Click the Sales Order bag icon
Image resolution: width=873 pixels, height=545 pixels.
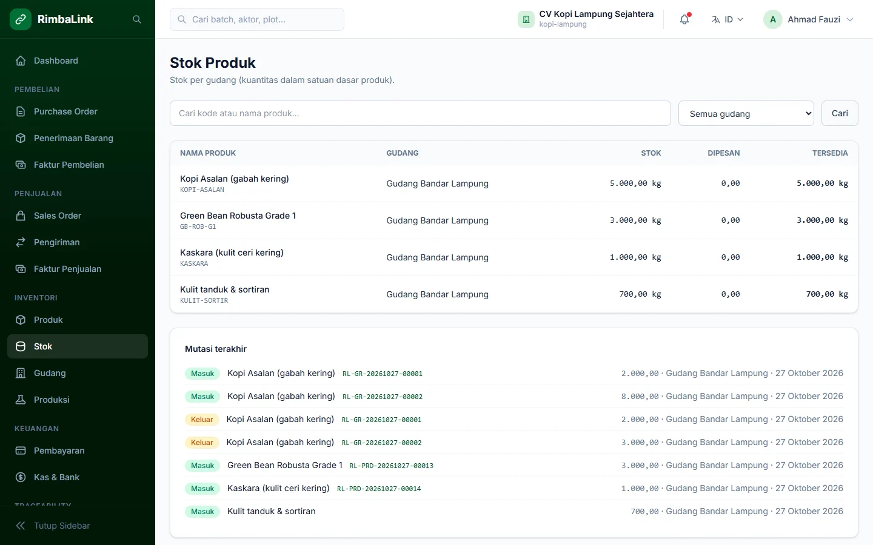pos(21,216)
